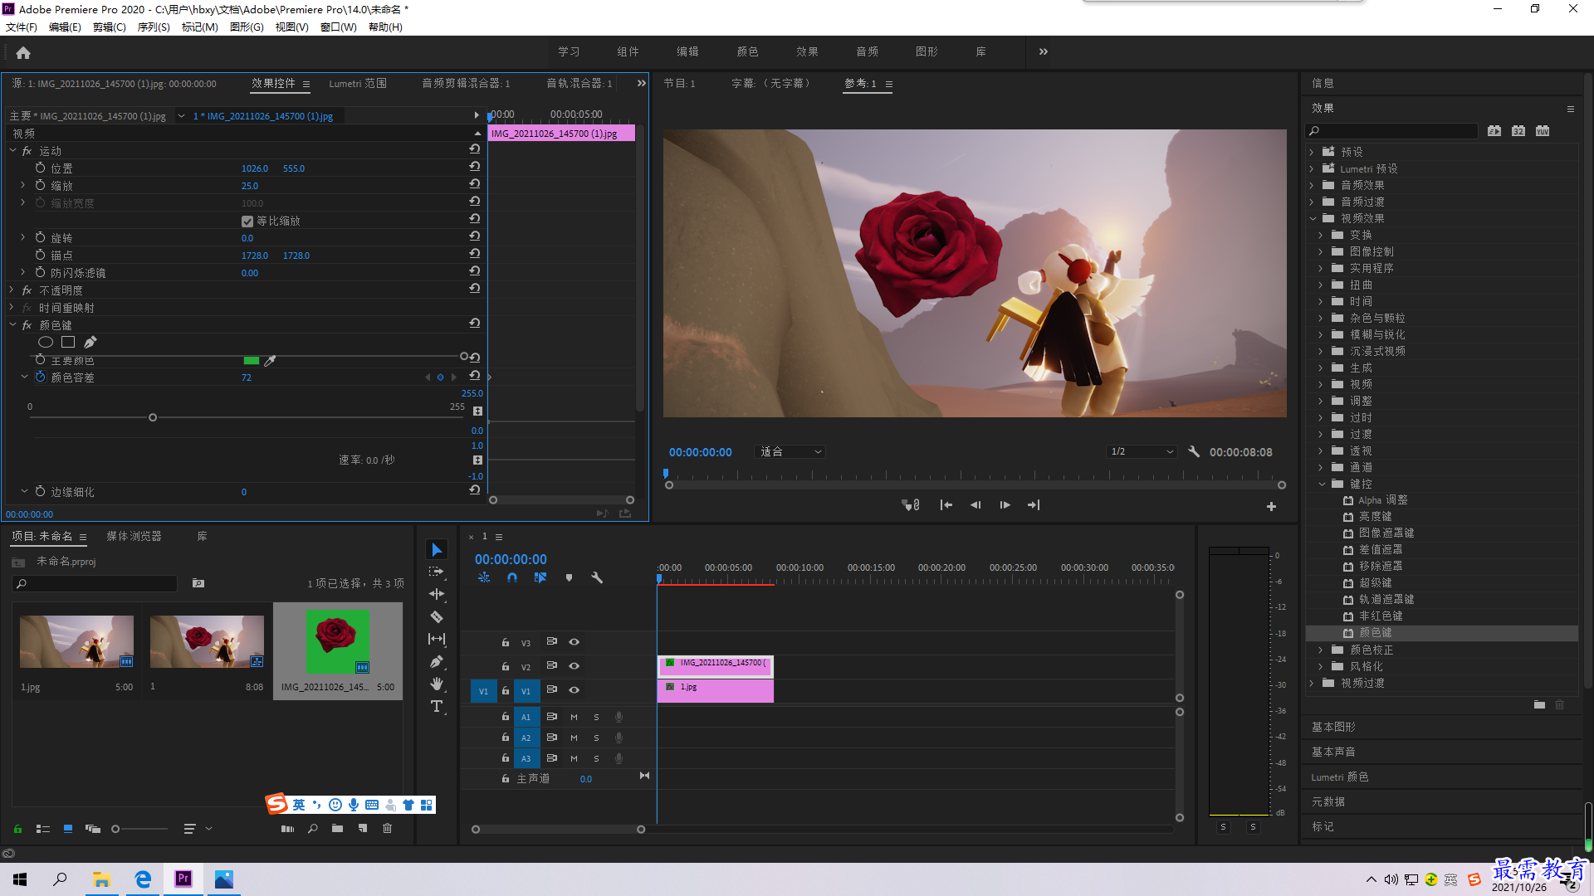
Task: Open the 文件(F) menu
Action: pyautogui.click(x=22, y=27)
